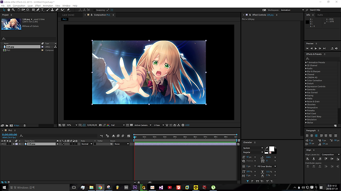Screen dimensions: 341x191
Task: Click the no-color red slash swatch
Action: [x=270, y=153]
